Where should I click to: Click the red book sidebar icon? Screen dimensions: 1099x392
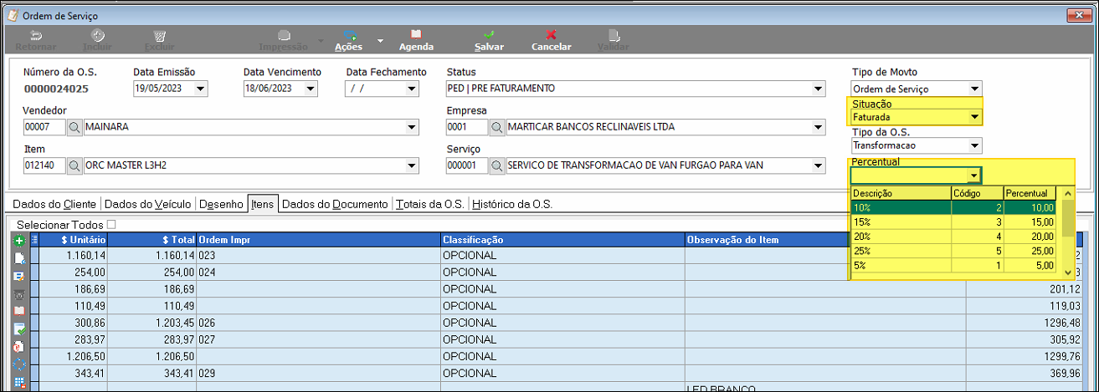pos(21,311)
